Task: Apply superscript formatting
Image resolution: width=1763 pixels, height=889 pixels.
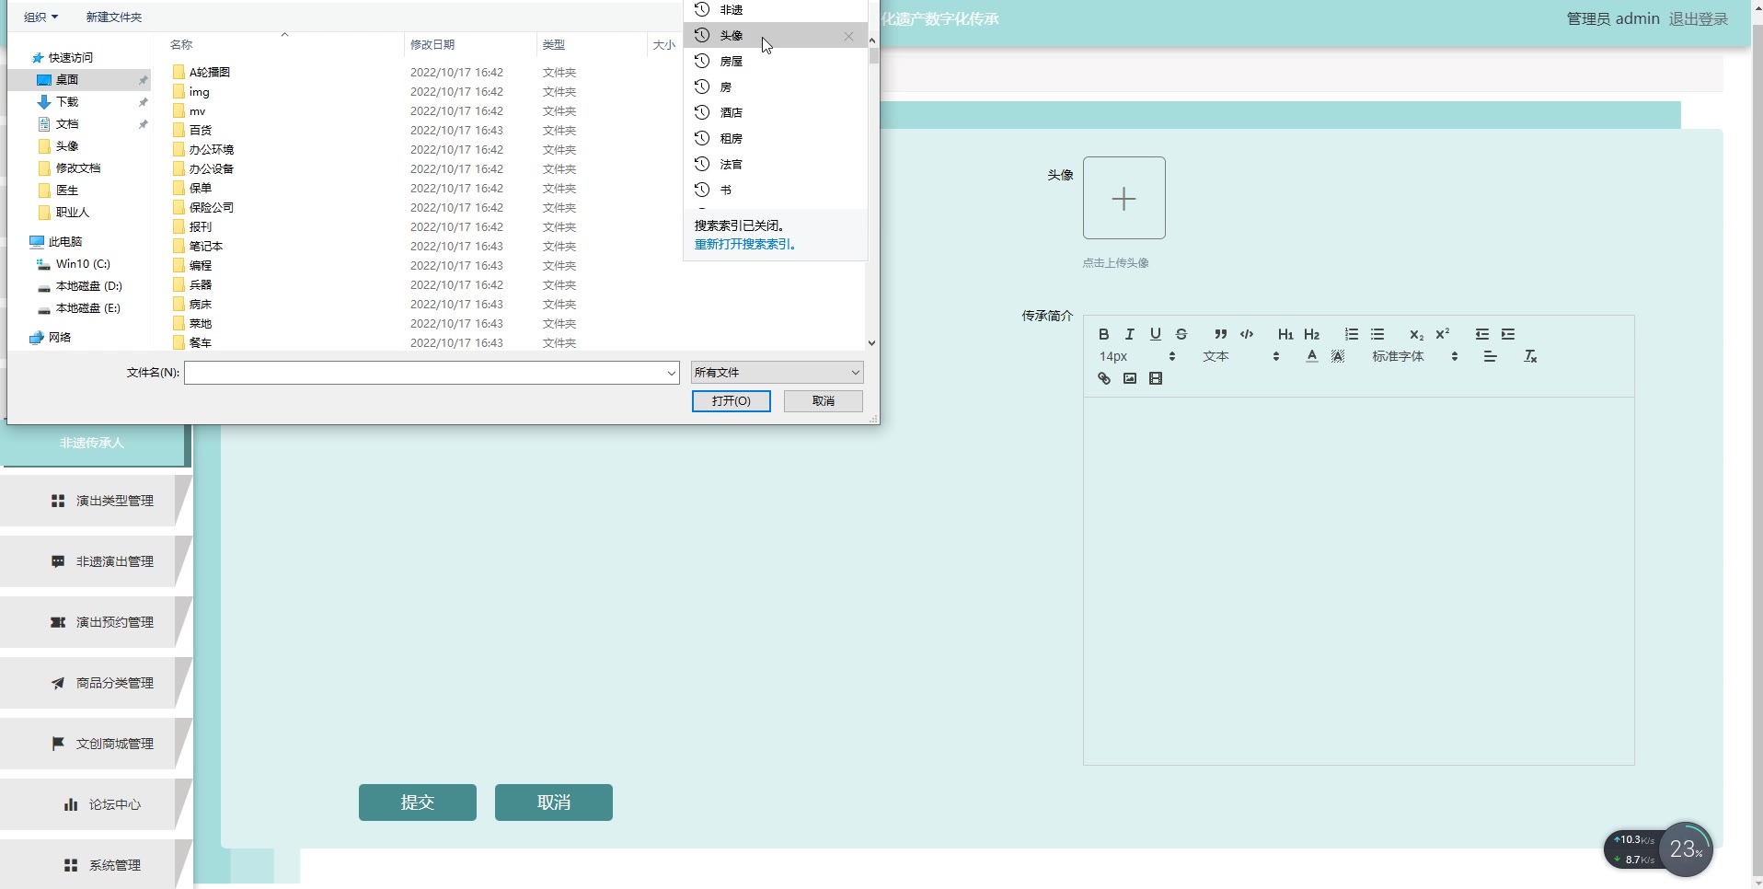Action: click(x=1442, y=334)
